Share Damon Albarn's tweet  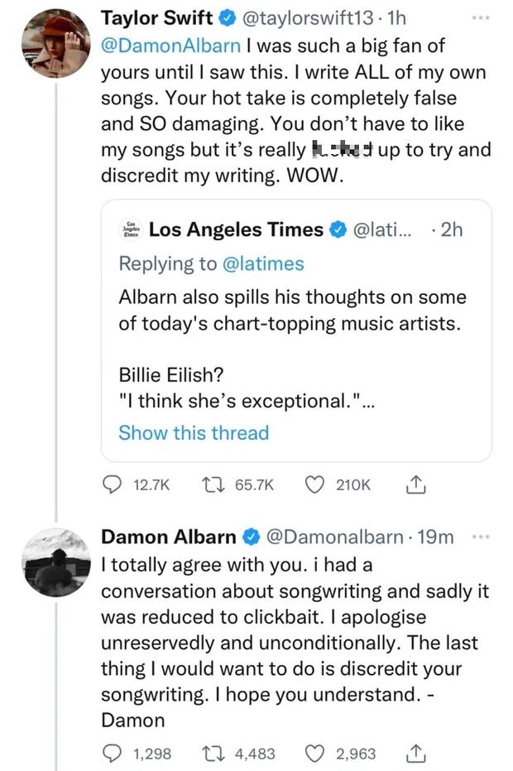click(x=416, y=753)
